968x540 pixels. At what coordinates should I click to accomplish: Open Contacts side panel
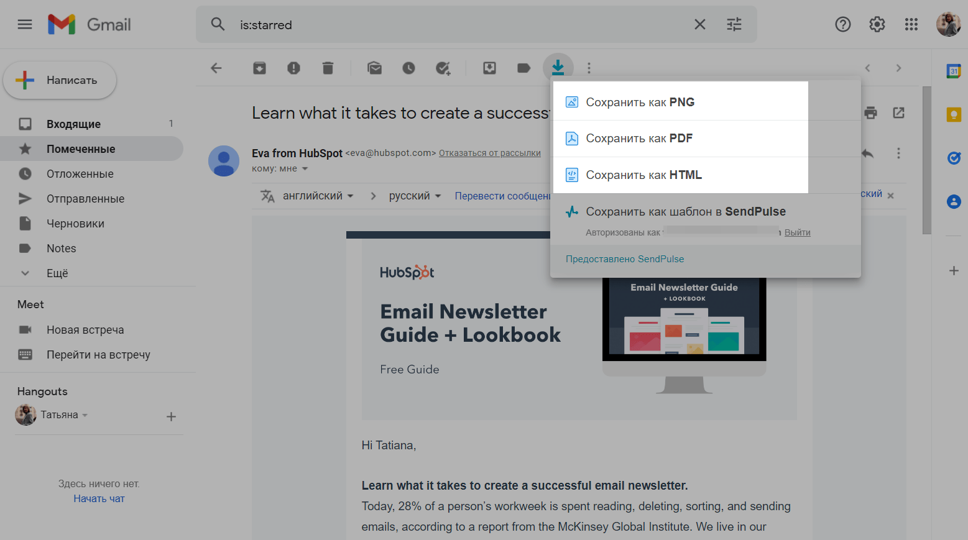954,201
